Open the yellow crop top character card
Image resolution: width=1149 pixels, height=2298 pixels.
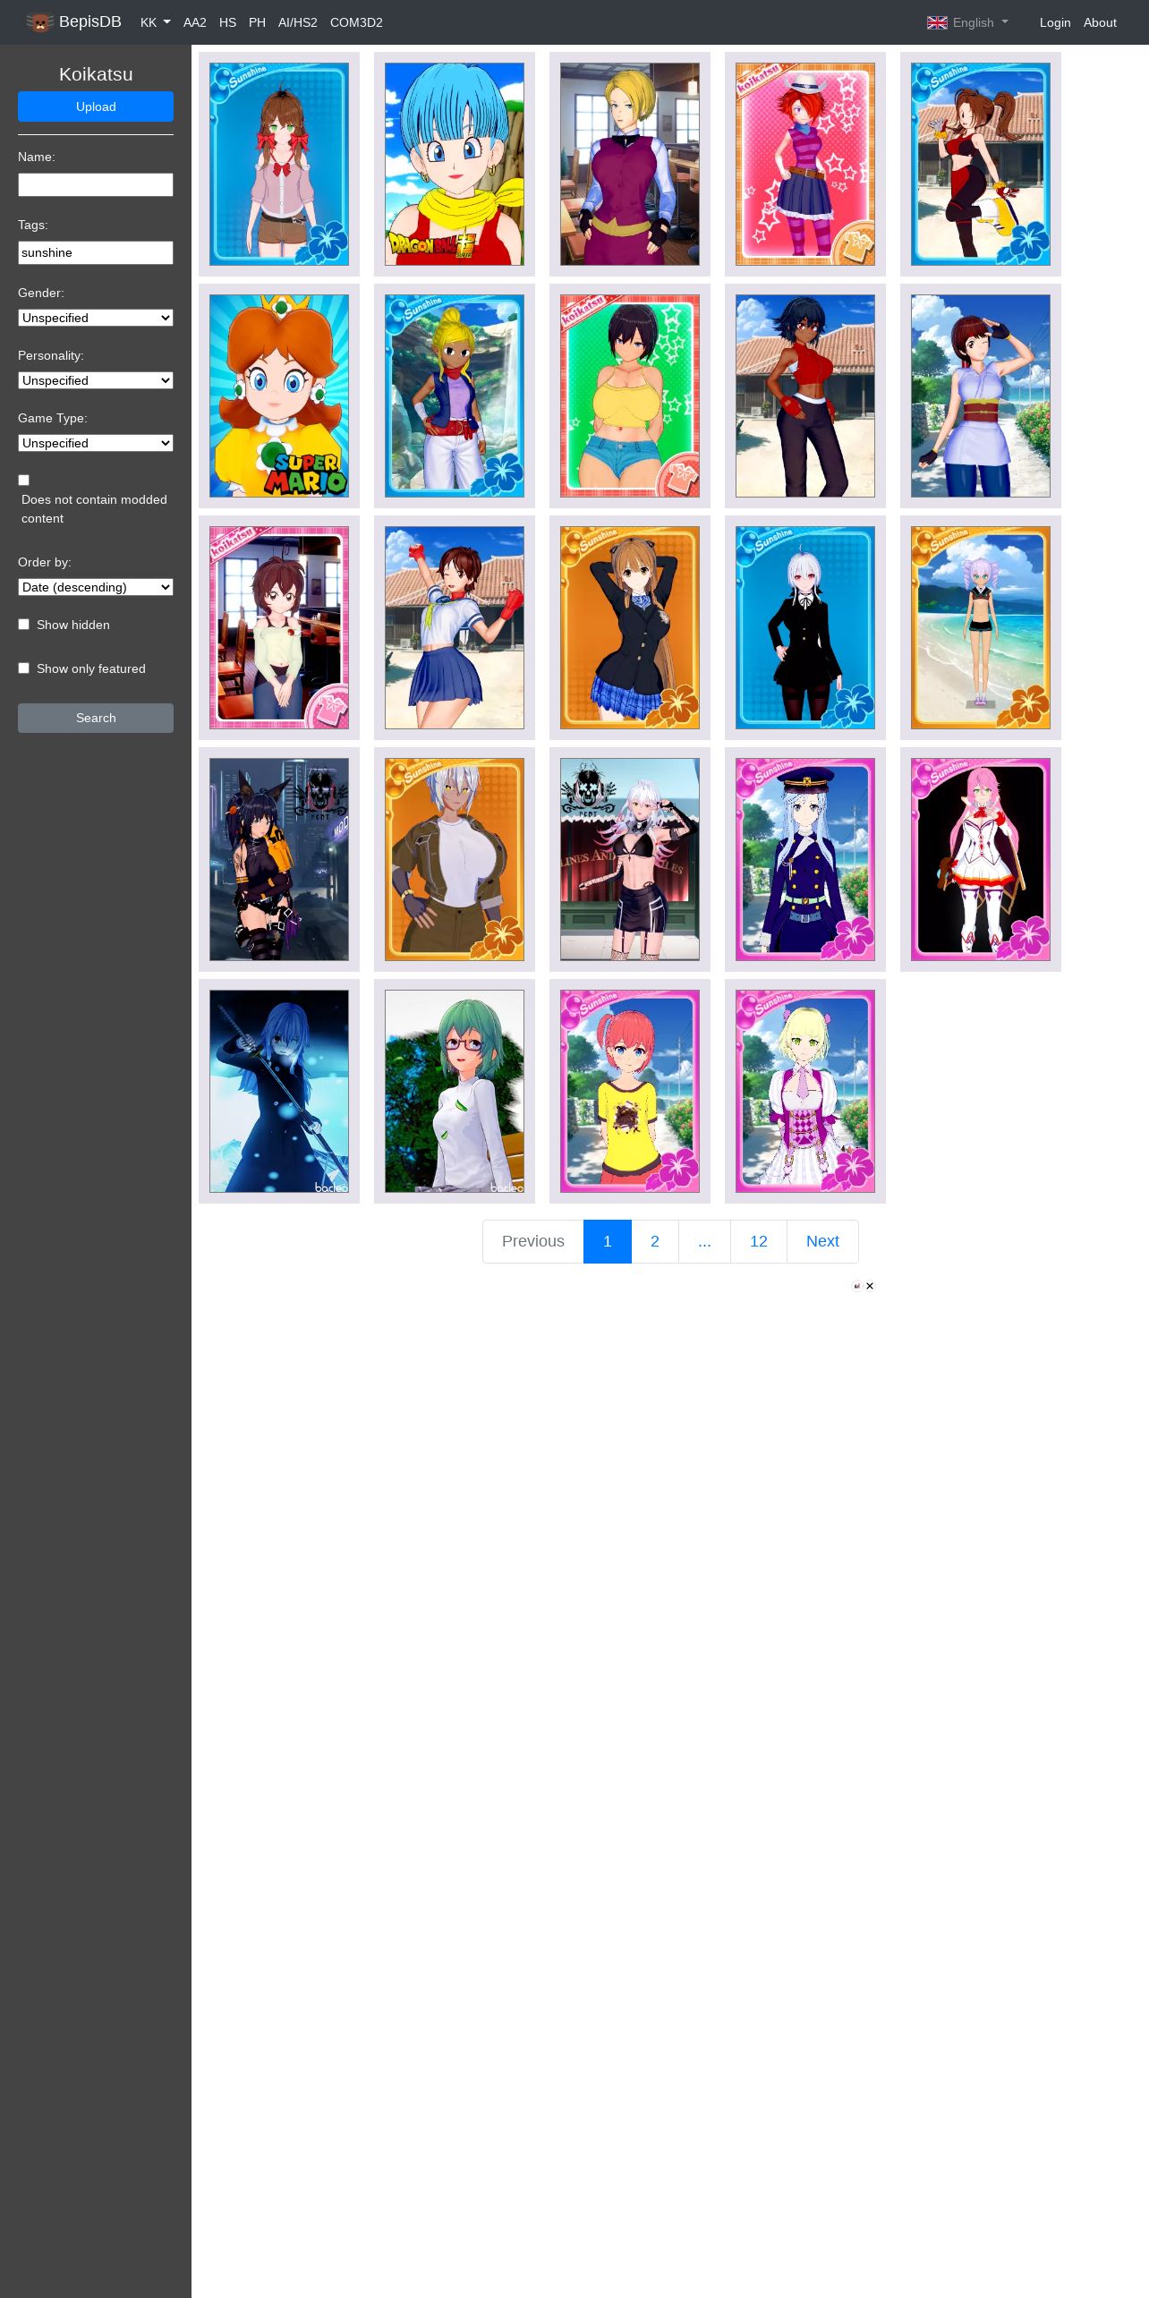pyautogui.click(x=630, y=396)
